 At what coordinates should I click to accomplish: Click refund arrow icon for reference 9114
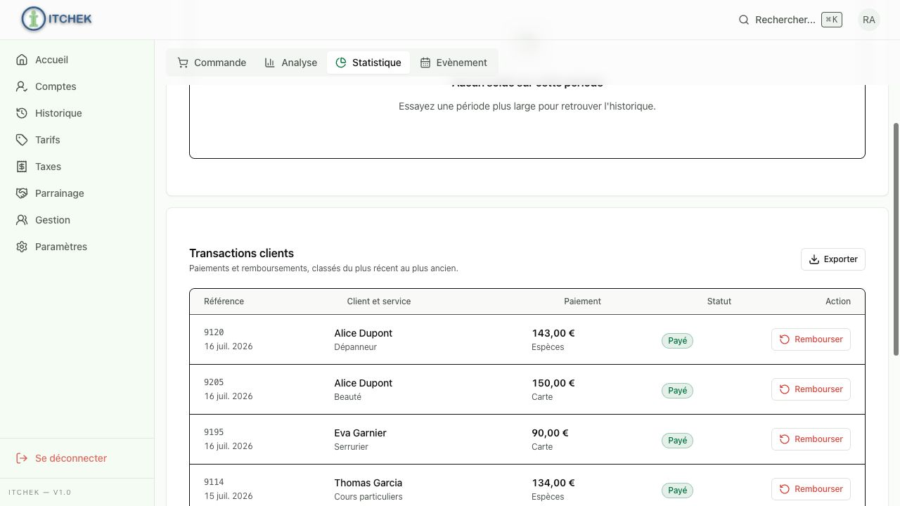click(785, 489)
